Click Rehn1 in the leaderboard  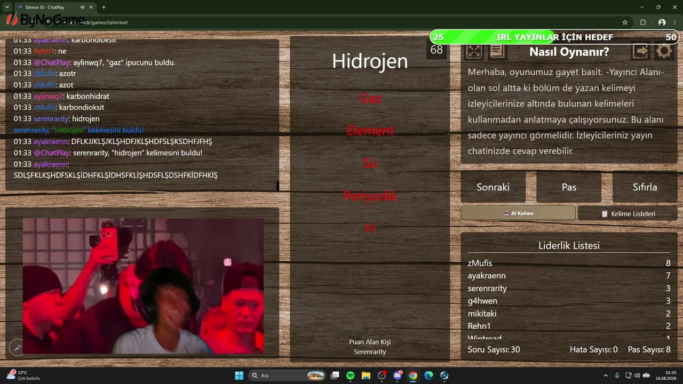tap(479, 326)
